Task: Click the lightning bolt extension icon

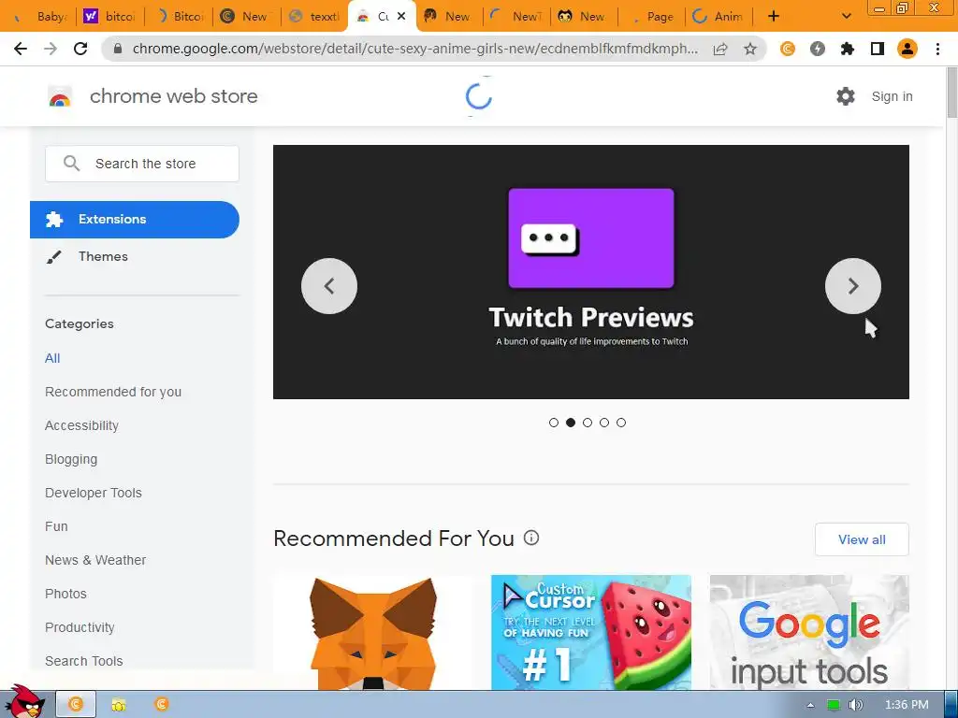Action: click(818, 49)
